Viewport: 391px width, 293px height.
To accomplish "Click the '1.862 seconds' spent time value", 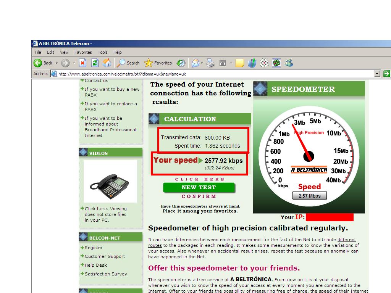I will click(223, 146).
